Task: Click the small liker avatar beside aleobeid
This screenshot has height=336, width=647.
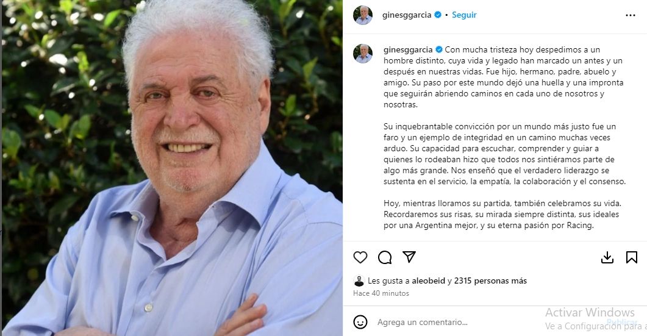Action: [359, 281]
